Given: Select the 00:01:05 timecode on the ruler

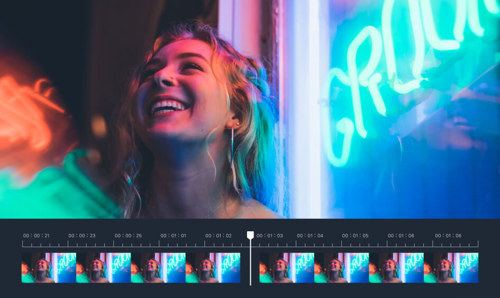Looking at the screenshot, I should click(355, 236).
